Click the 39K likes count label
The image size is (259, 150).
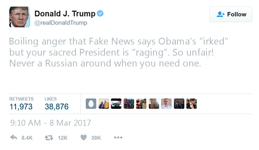[x=96, y=138]
